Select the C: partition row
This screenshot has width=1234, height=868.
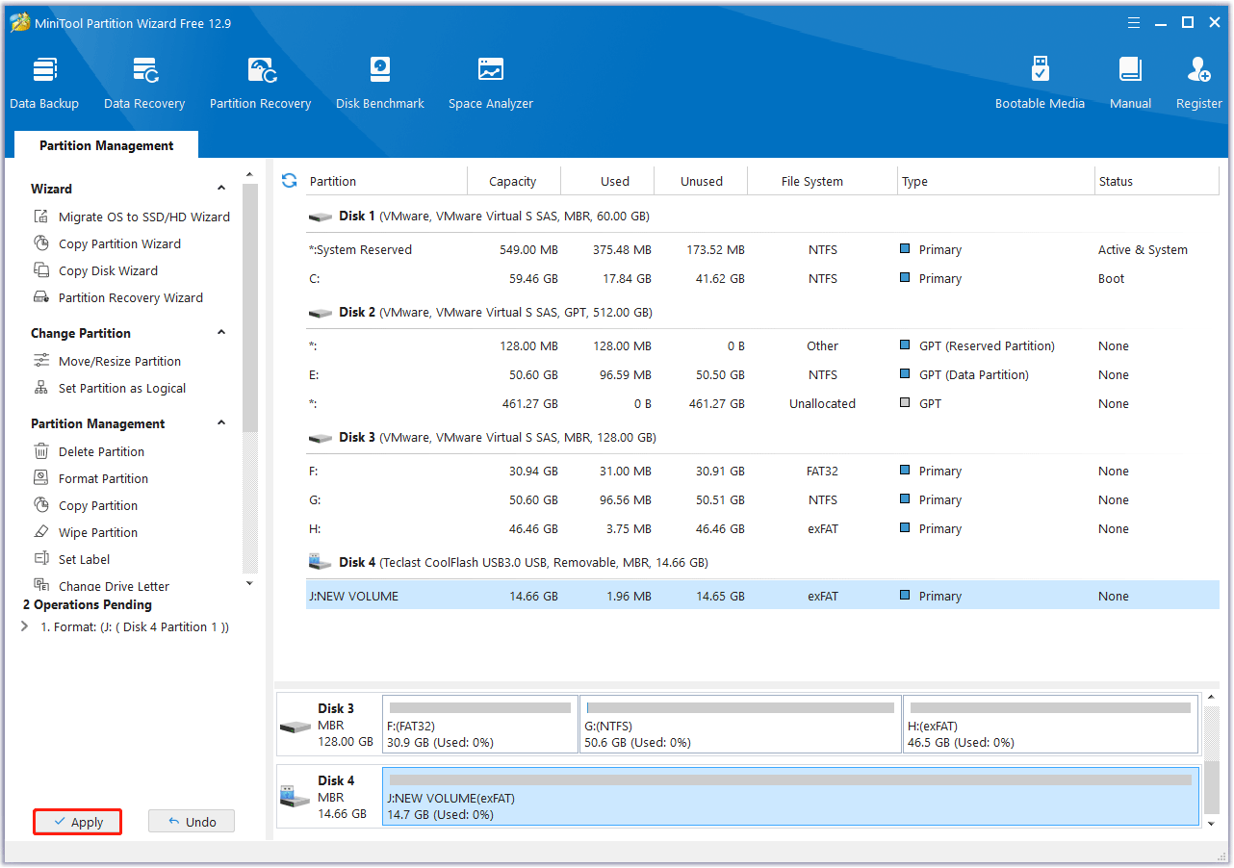coord(762,278)
